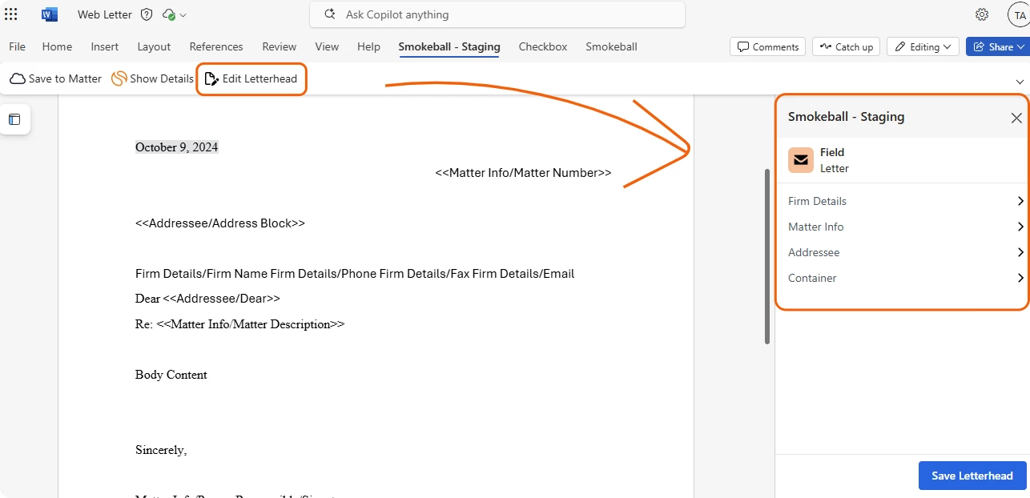Open the File menu
This screenshot has height=498, width=1030.
tap(17, 46)
